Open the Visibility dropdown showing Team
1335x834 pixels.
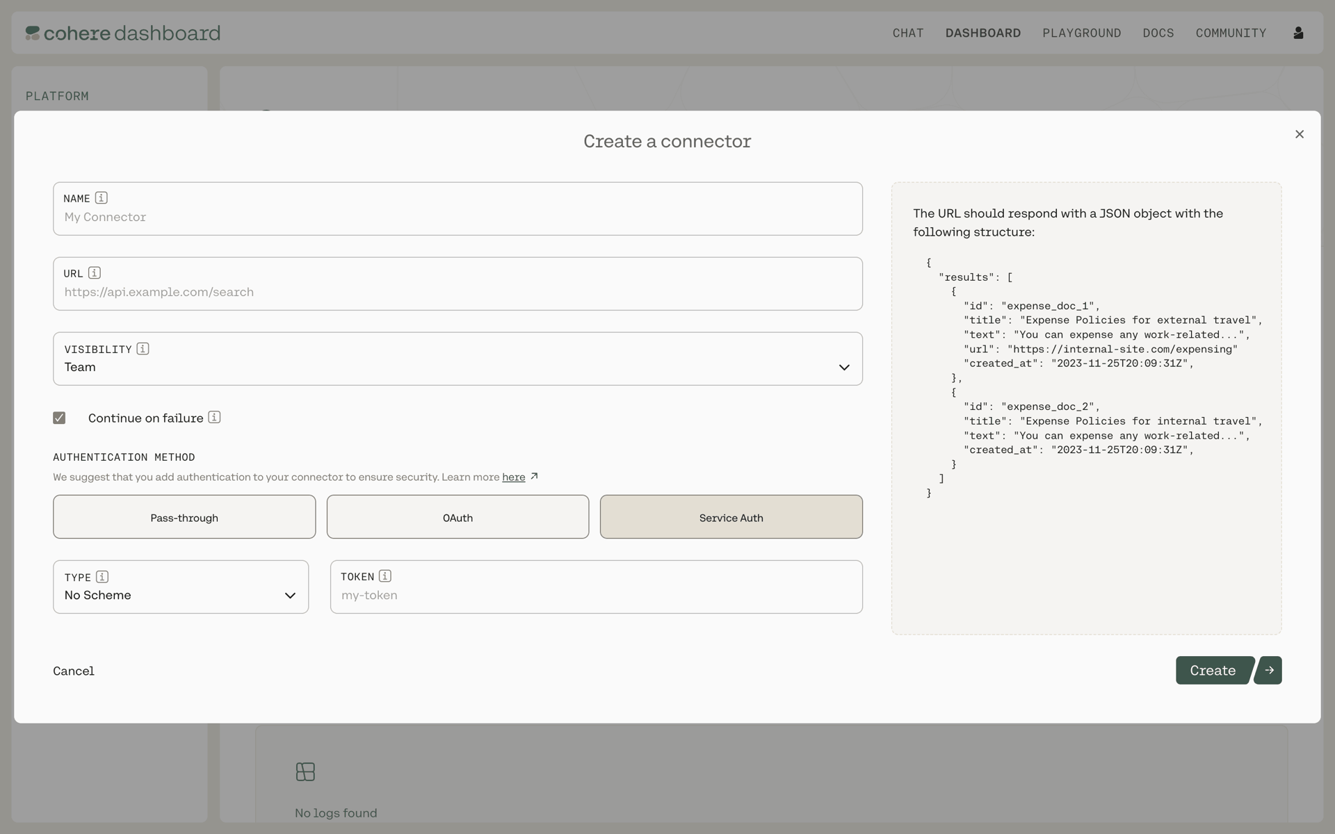coord(458,359)
